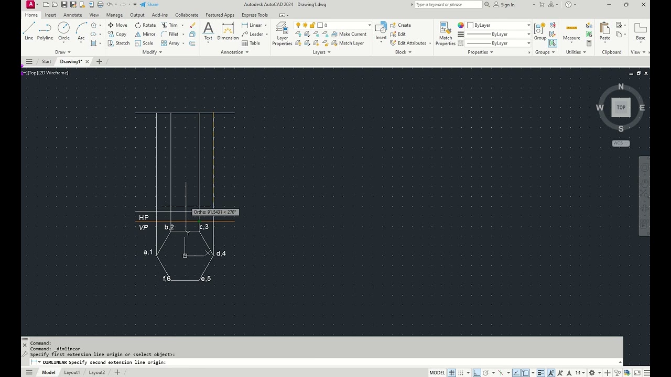
Task: Click the MODEL space button in status bar
Action: tap(437, 373)
